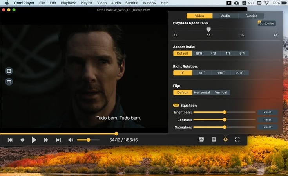Open the Window menu
Image resolution: width=288 pixels, height=176 pixels.
(150, 3)
